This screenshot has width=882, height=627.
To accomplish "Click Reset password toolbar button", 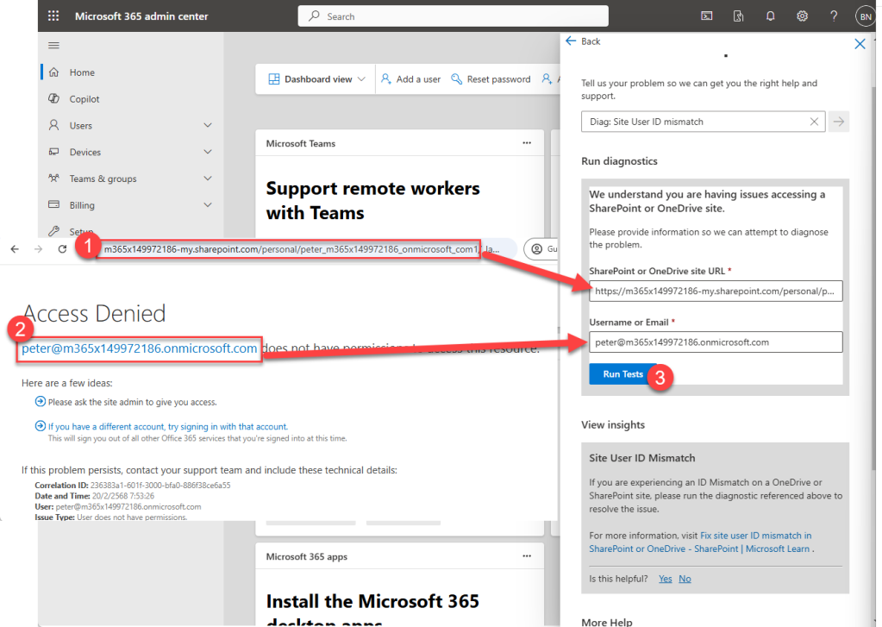I will tap(491, 79).
